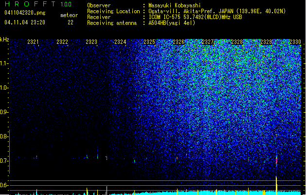Click the 2329 time axis marker

pyautogui.click(x=266, y=42)
